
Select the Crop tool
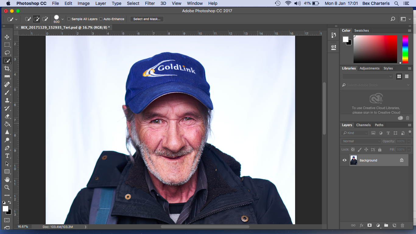tap(7, 69)
